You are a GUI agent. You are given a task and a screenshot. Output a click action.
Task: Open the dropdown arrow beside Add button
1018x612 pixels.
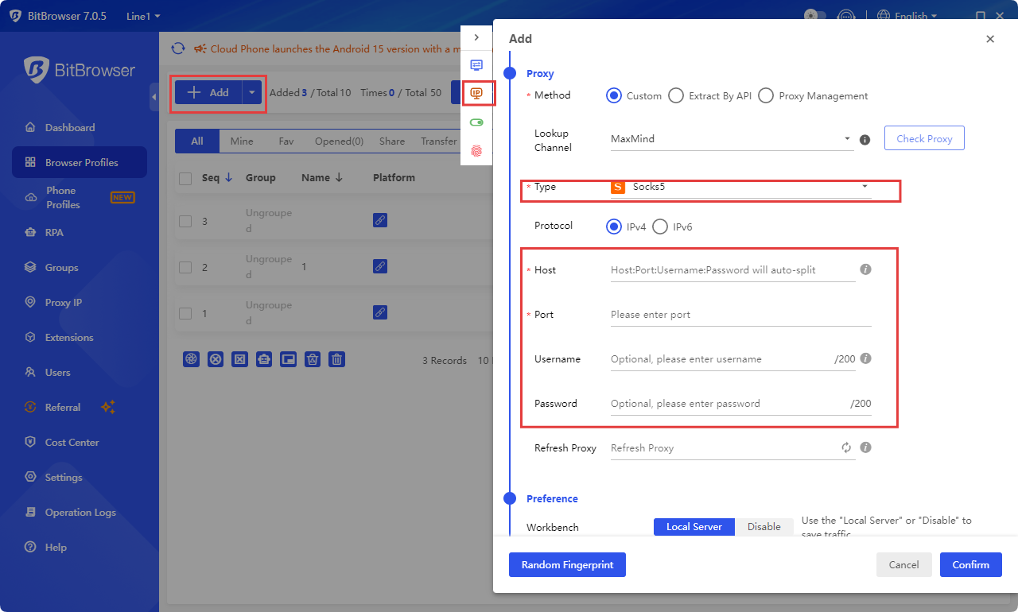point(252,92)
